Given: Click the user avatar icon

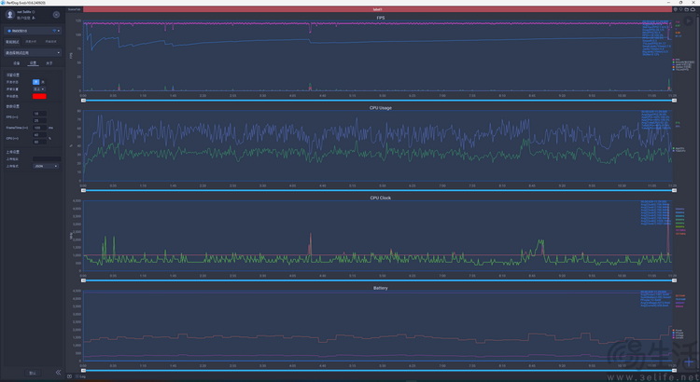Looking at the screenshot, I should 10,14.
